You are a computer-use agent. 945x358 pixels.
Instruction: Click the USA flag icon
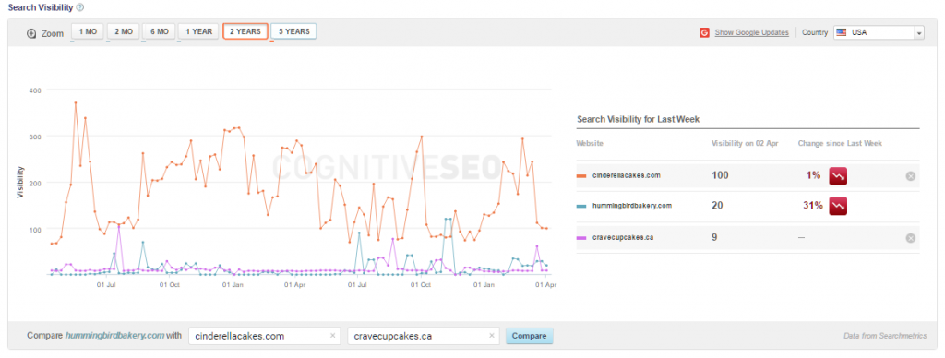pyautogui.click(x=842, y=32)
